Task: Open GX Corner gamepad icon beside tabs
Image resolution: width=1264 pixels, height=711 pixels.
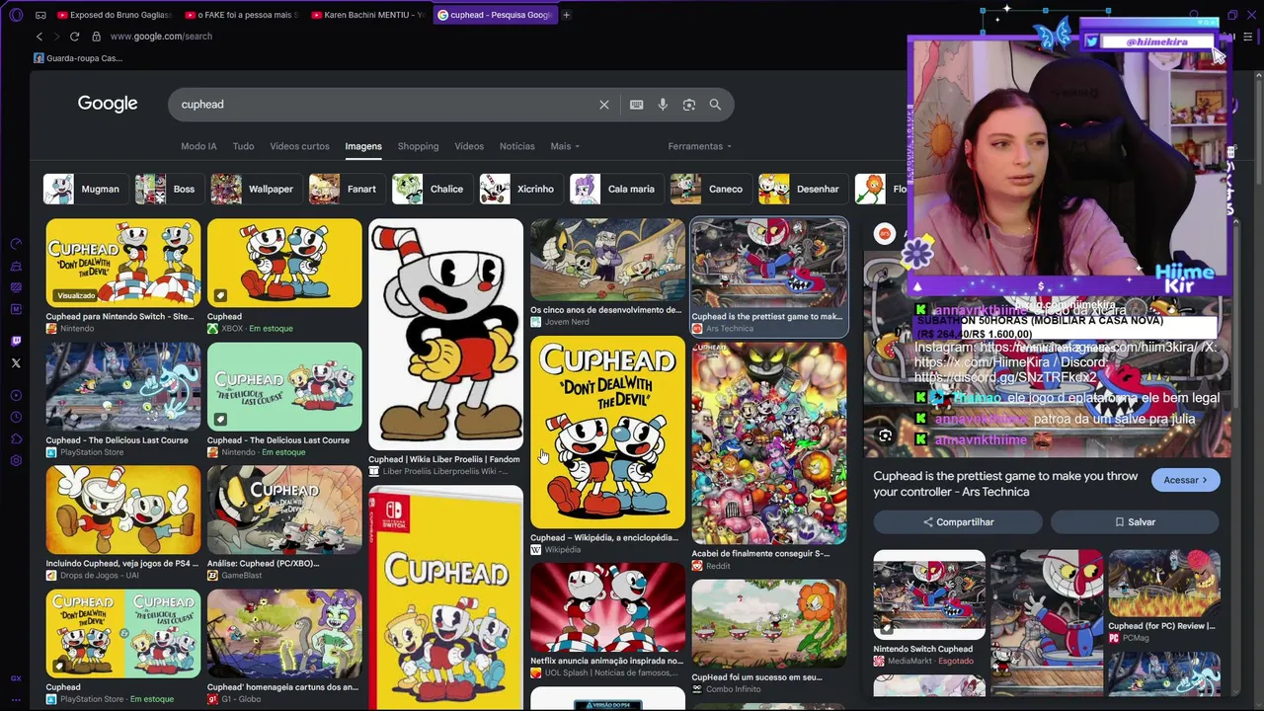Action: (39, 15)
